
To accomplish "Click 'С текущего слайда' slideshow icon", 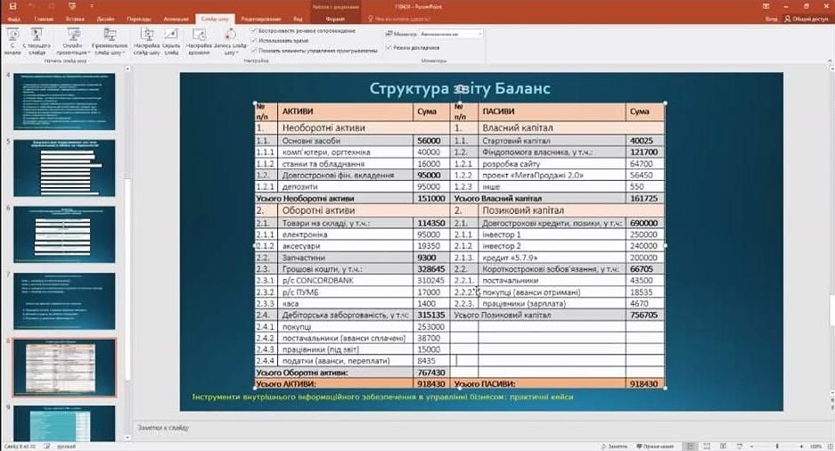I will [x=37, y=39].
